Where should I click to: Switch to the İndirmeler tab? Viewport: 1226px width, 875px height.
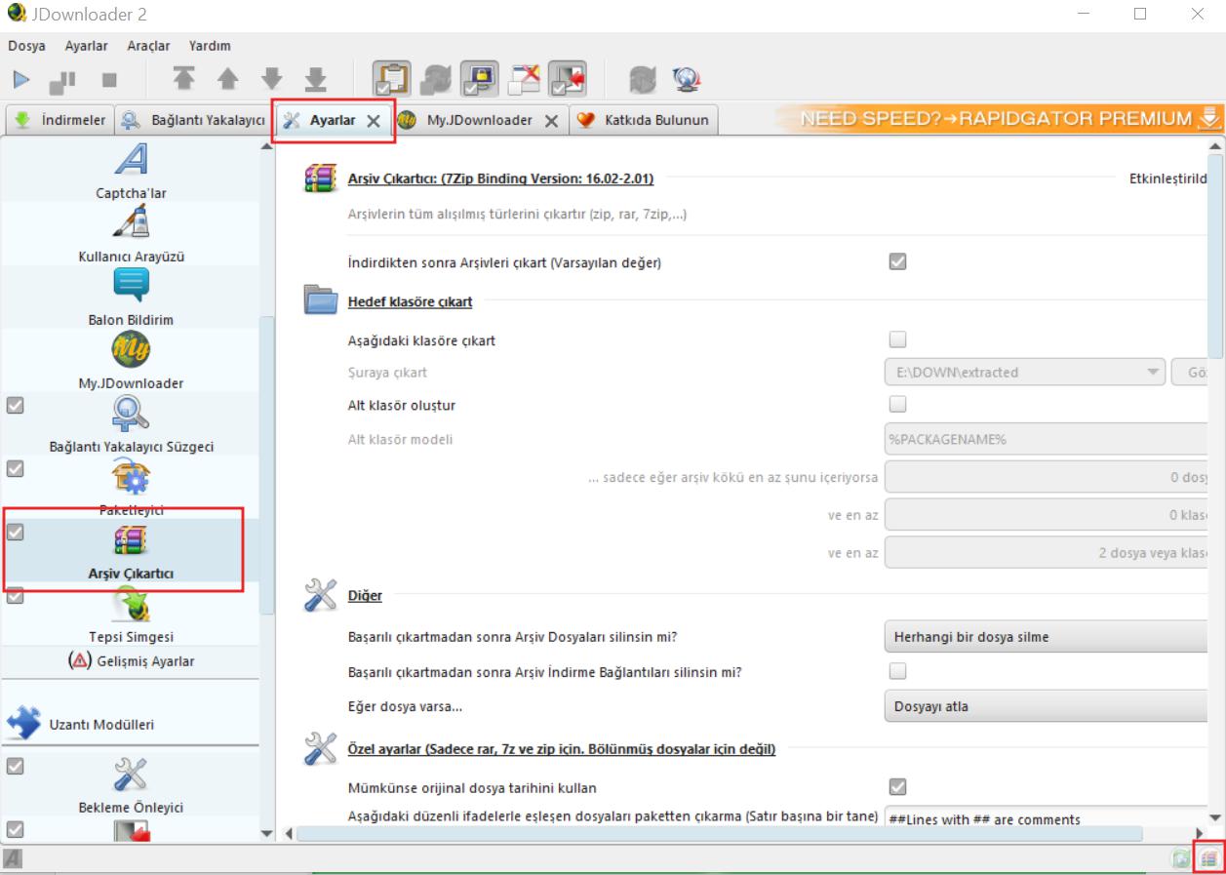click(x=60, y=120)
